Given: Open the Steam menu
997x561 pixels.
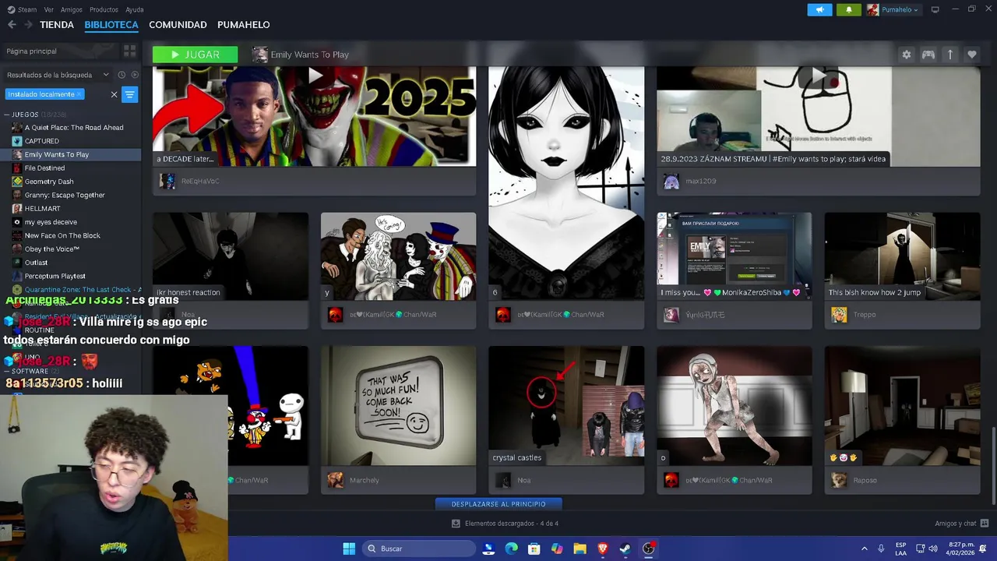Looking at the screenshot, I should [x=23, y=9].
